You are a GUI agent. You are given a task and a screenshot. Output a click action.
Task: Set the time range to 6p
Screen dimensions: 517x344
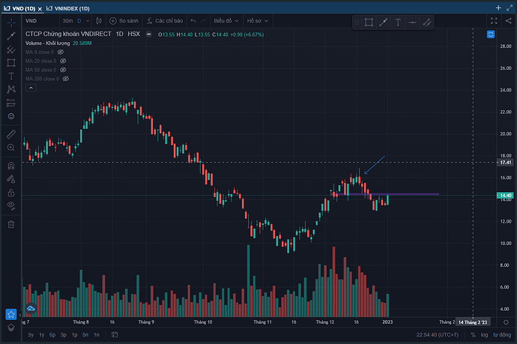[52, 335]
